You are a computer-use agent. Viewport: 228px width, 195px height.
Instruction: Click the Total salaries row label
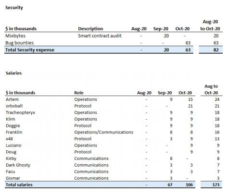point(19,184)
